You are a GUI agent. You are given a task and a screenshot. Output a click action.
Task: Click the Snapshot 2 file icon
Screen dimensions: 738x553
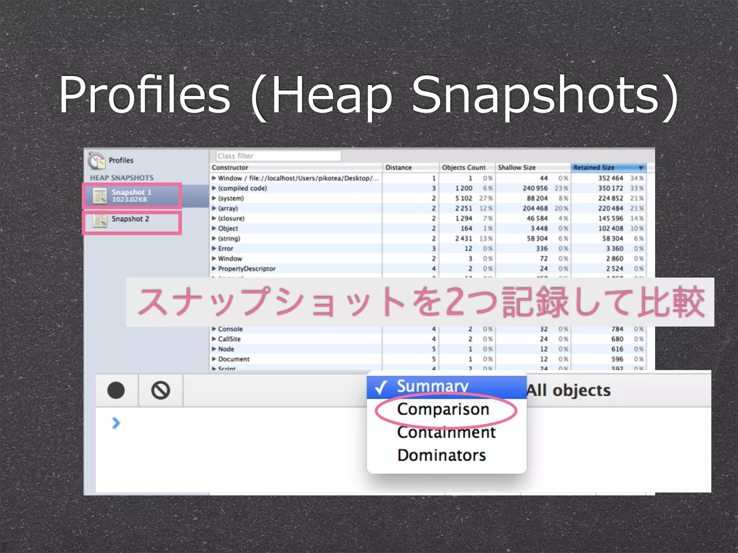pyautogui.click(x=100, y=220)
